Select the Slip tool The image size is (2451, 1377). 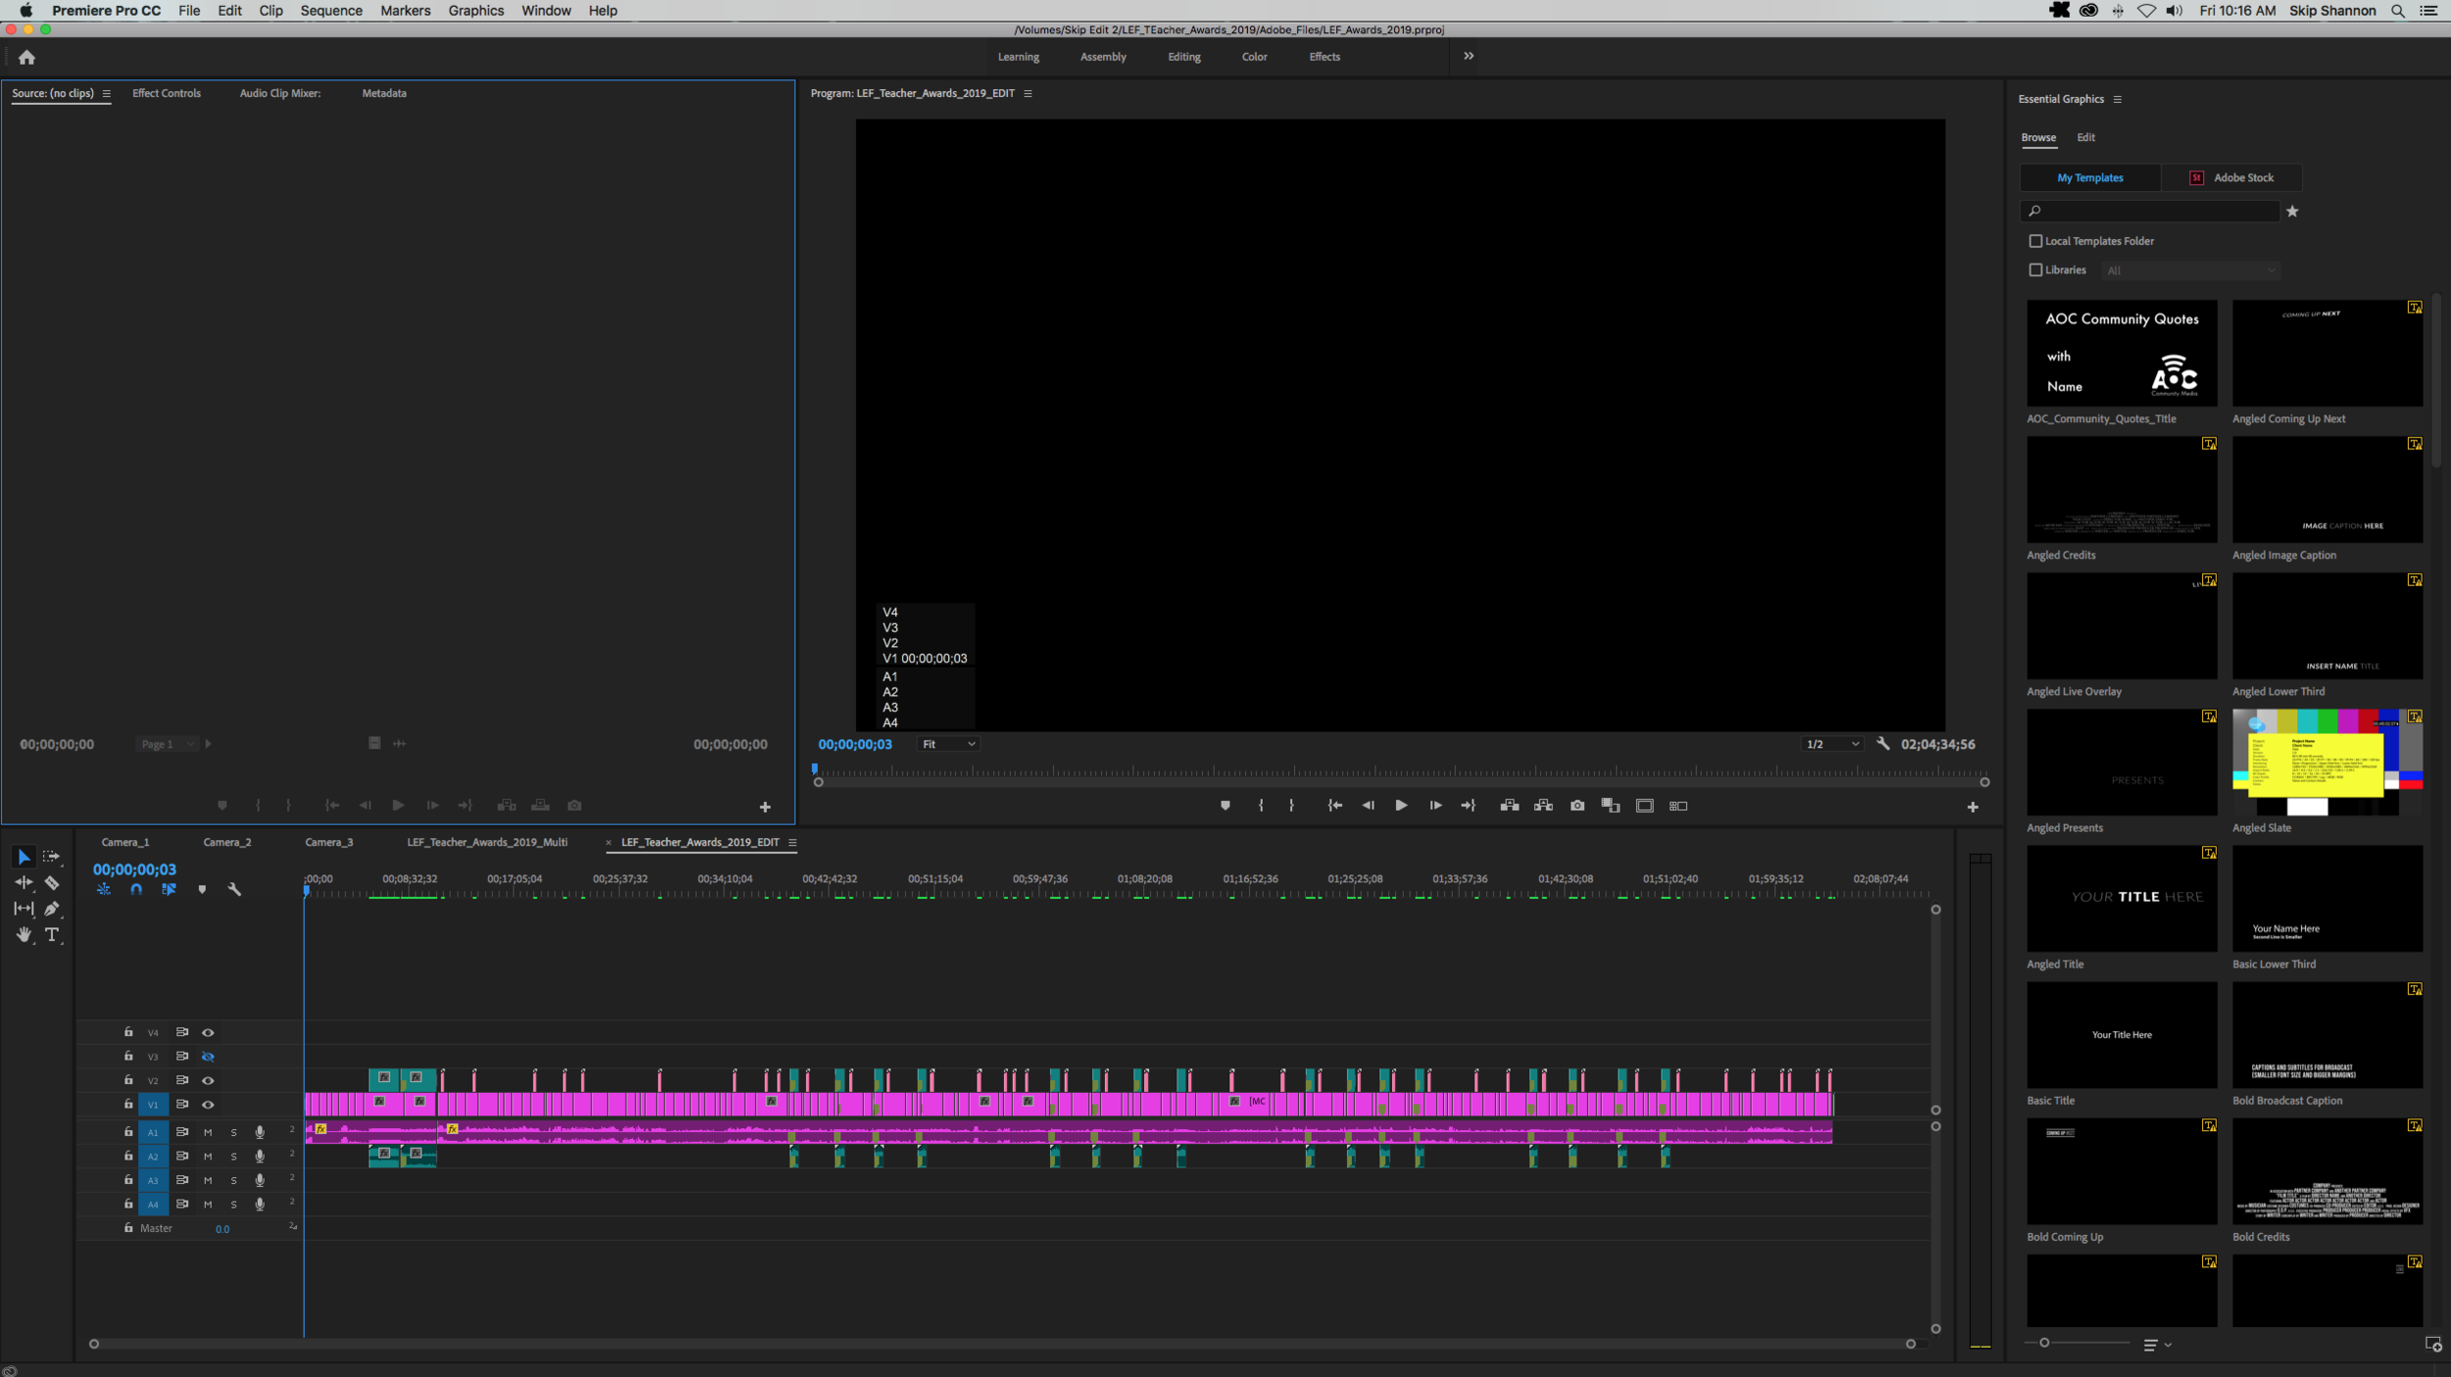pyautogui.click(x=24, y=909)
